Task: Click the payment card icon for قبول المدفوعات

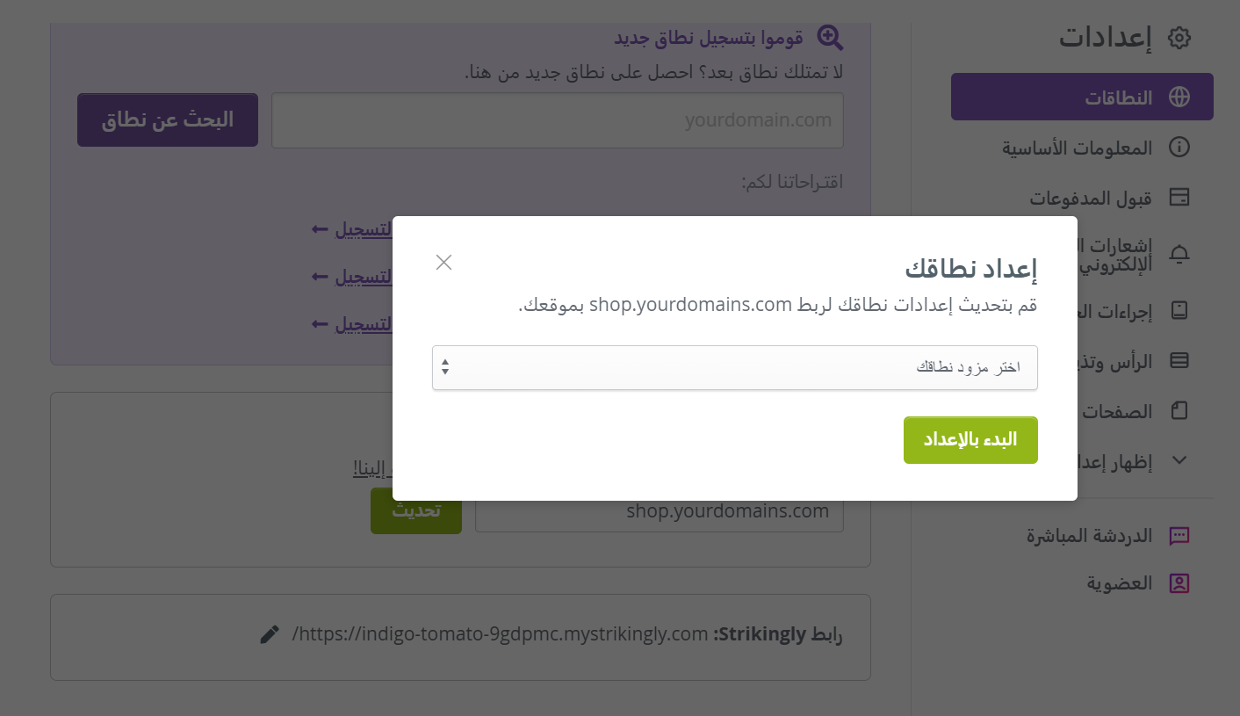Action: pos(1179,197)
